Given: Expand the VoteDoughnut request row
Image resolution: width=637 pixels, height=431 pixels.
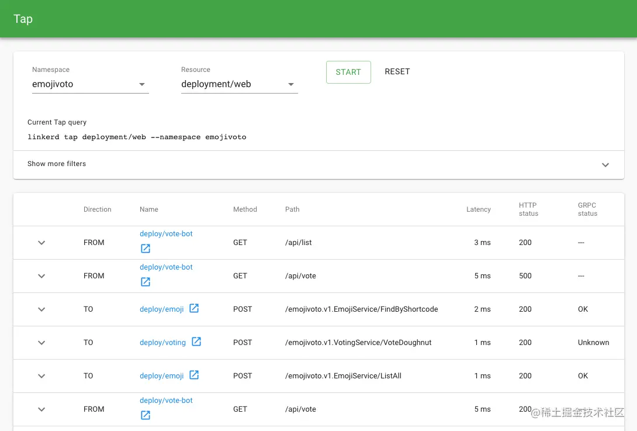Looking at the screenshot, I should (41, 343).
